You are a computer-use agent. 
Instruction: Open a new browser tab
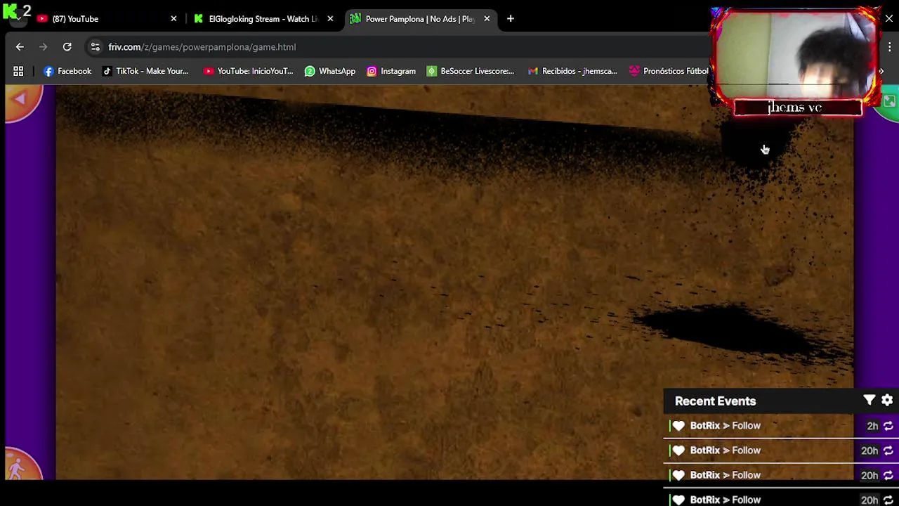511,19
